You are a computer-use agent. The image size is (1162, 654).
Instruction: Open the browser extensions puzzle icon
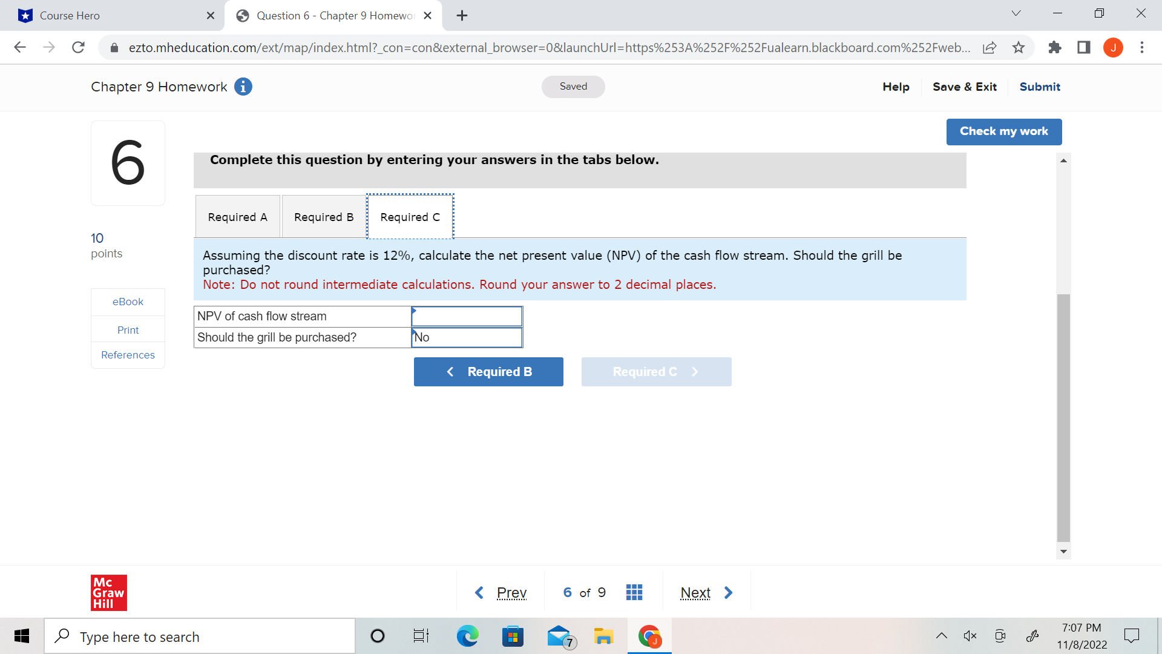pos(1055,47)
